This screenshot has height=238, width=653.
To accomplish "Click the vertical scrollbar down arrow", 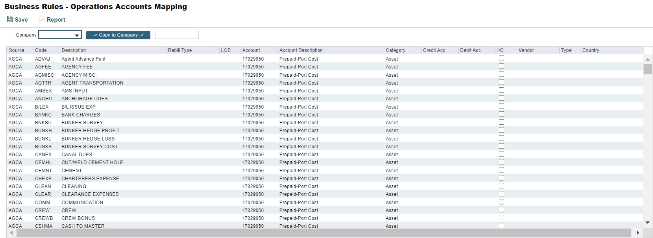I will point(647,223).
